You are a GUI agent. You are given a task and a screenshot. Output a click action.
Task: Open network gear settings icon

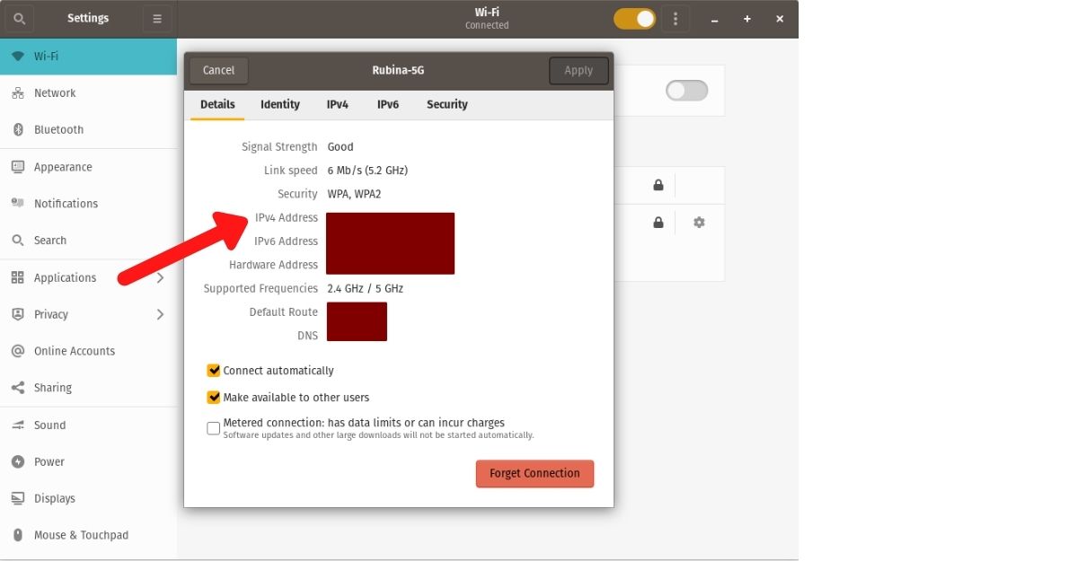(x=699, y=223)
